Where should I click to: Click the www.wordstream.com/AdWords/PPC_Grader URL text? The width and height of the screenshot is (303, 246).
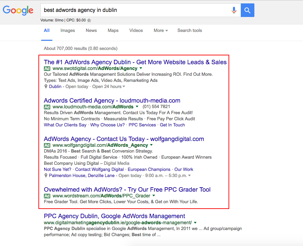(101, 196)
